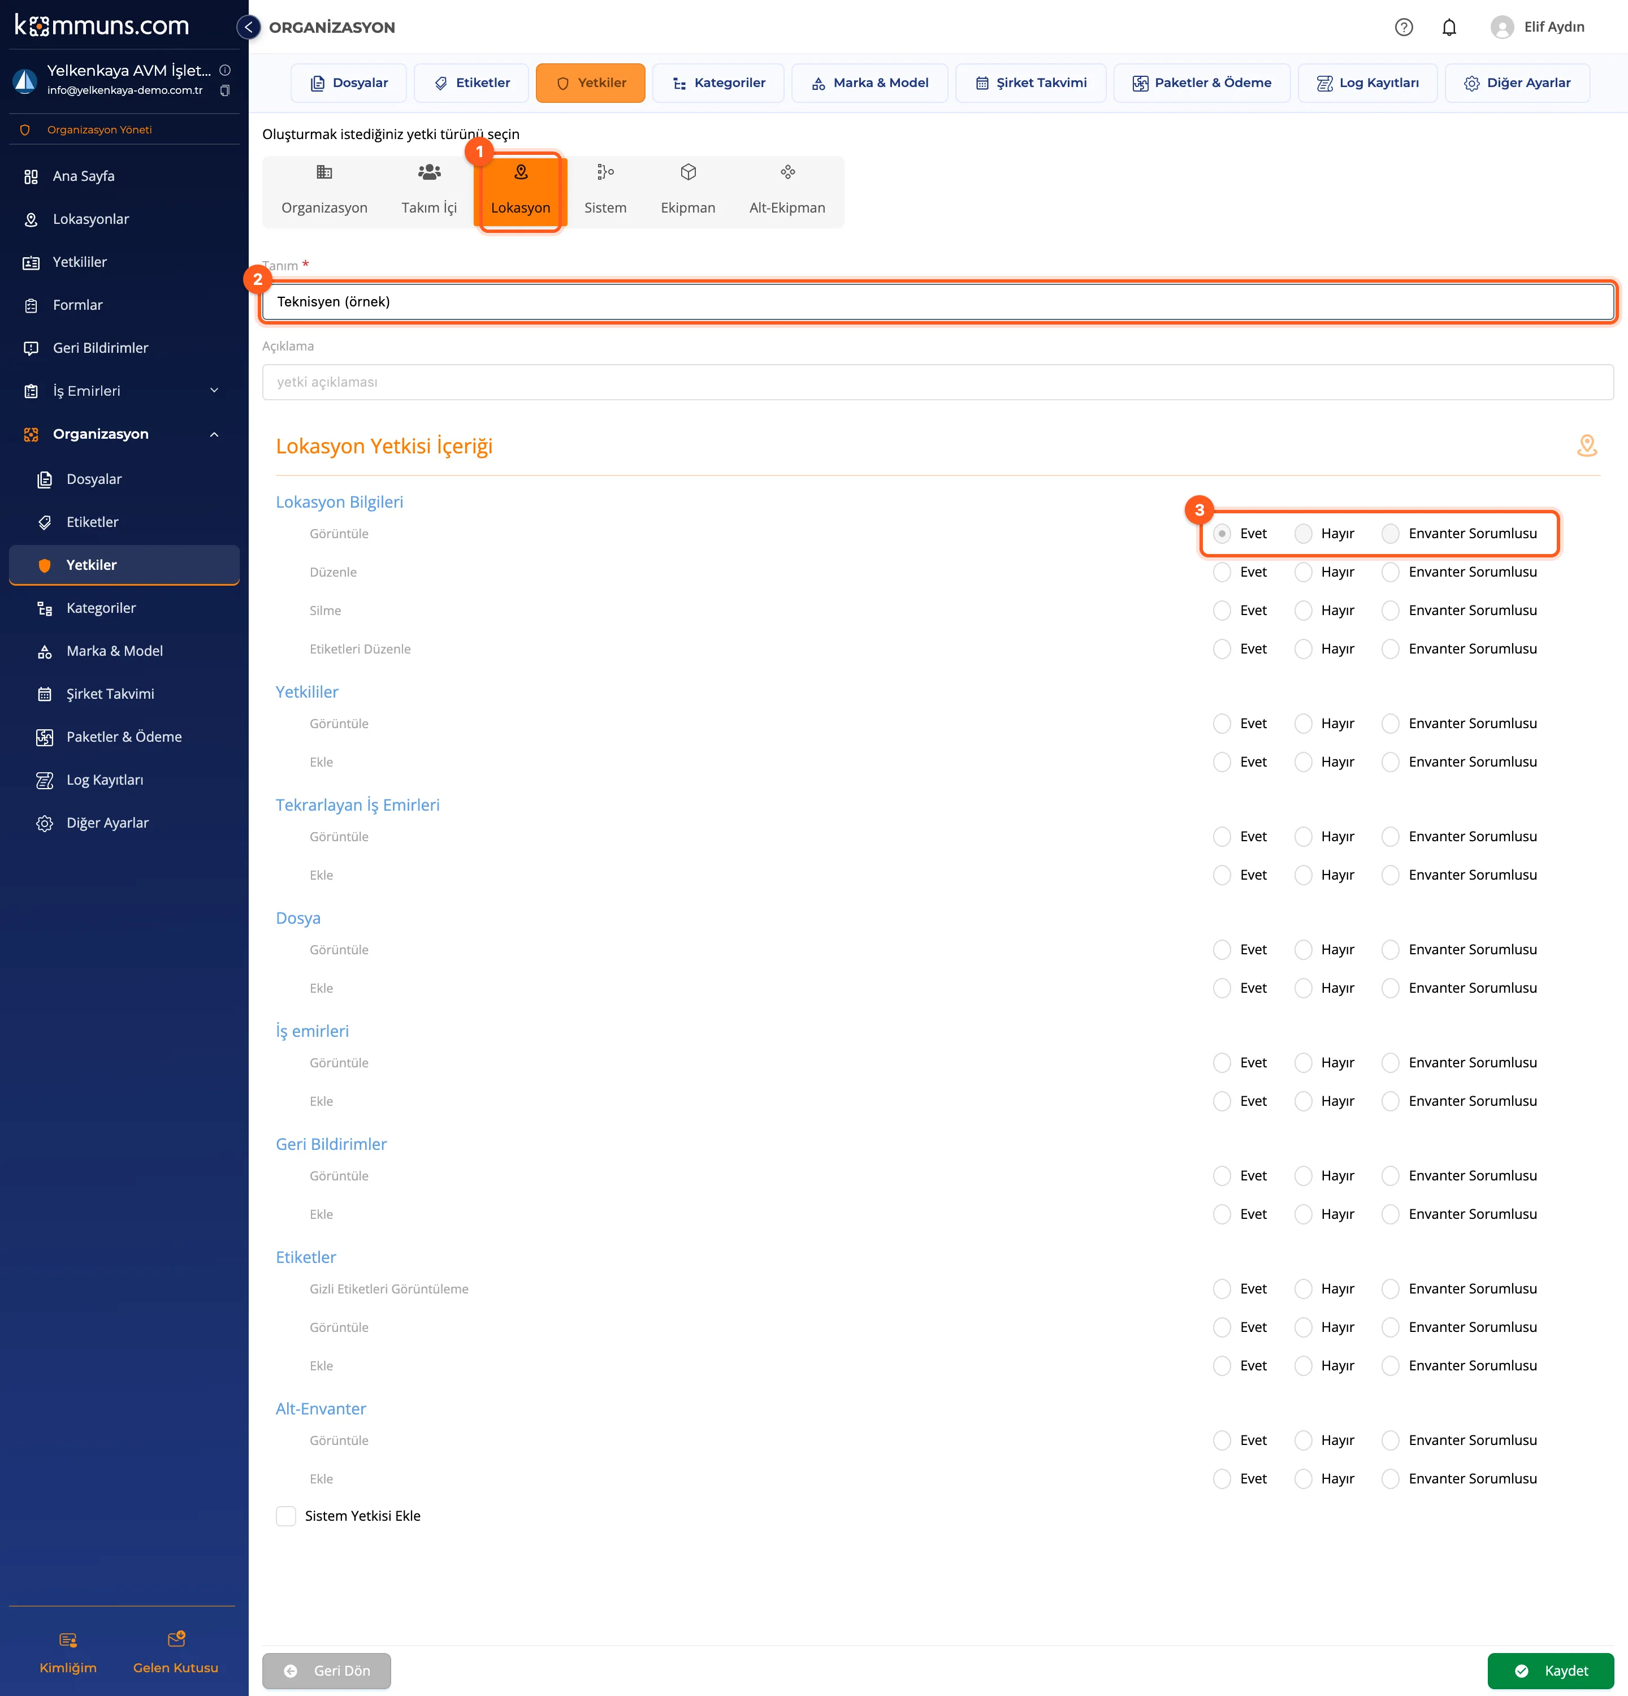Click the location pin icon beside Lokasyon Yetkisi İçeriği
The height and width of the screenshot is (1696, 1628).
click(1587, 445)
